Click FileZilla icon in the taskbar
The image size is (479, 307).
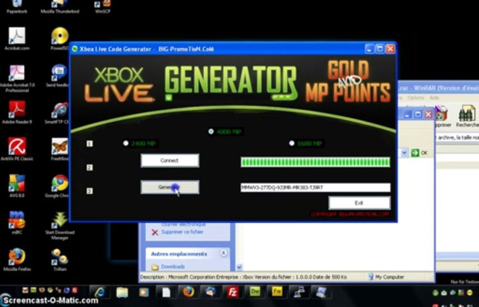232,293
